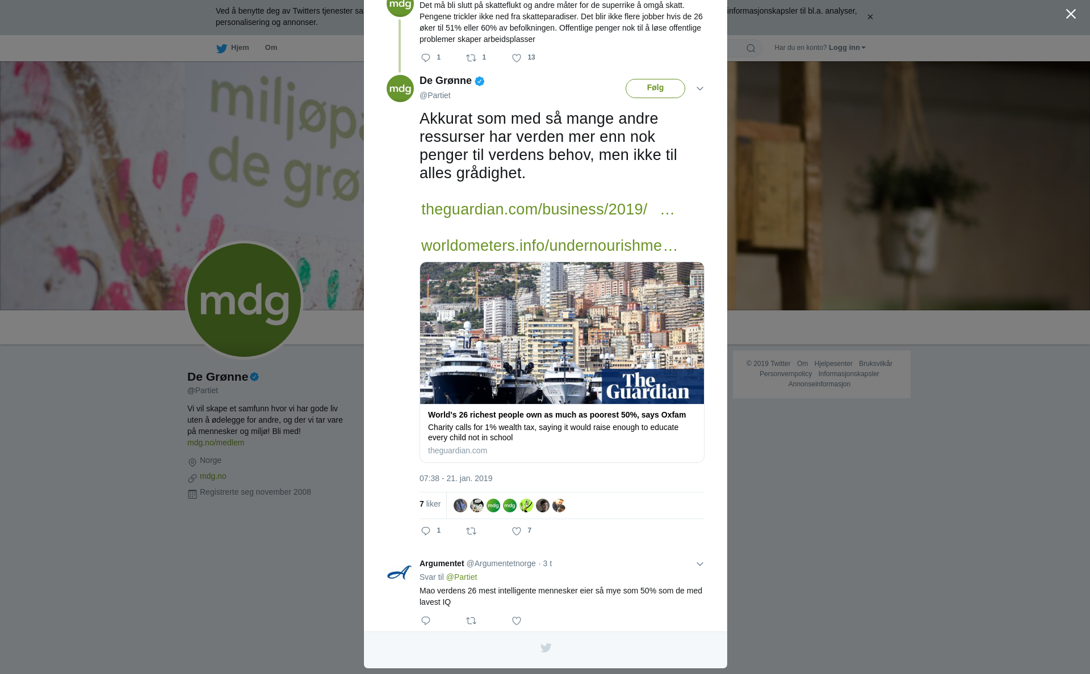The height and width of the screenshot is (674, 1090).
Task: Open the Logg inn dropdown
Action: click(847, 48)
